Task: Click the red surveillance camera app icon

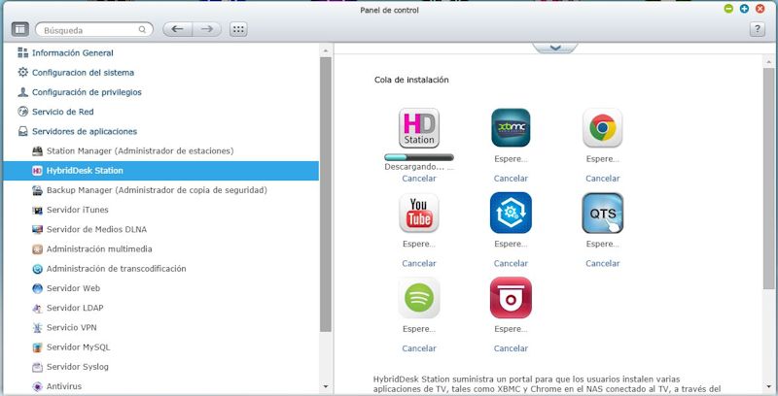Action: pos(511,298)
